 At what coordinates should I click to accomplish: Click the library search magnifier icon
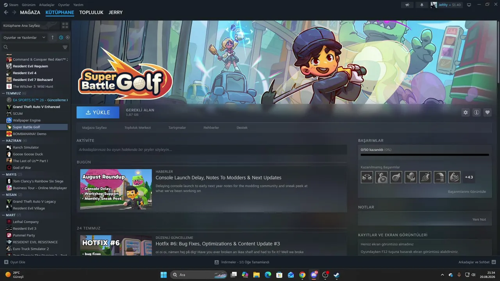tap(6, 47)
